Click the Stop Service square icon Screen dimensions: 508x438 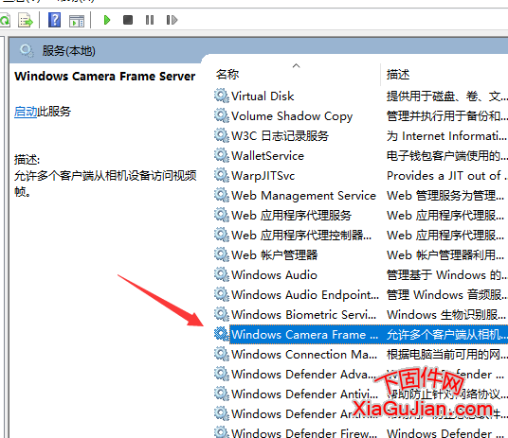128,20
